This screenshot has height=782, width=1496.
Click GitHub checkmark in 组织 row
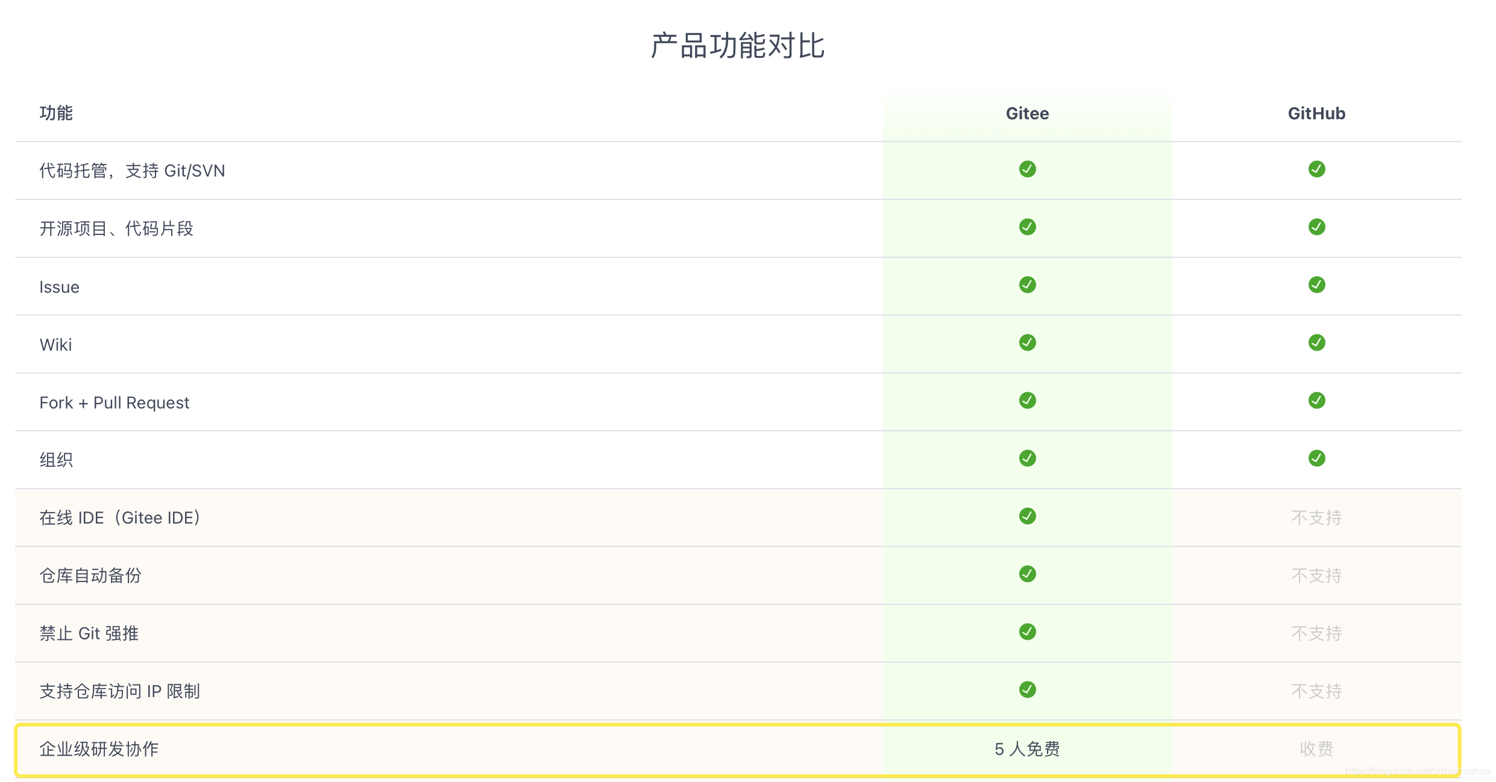[x=1316, y=458]
